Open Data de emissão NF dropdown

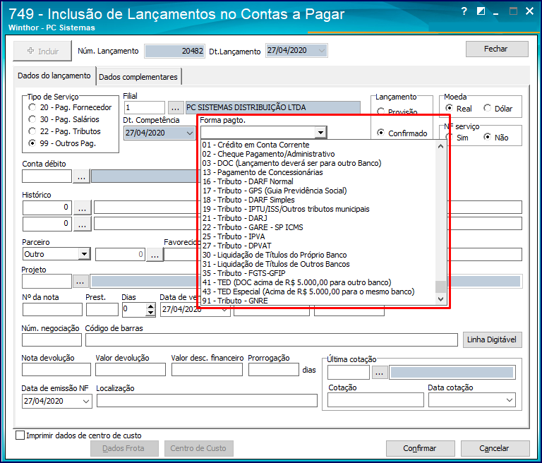(x=86, y=402)
